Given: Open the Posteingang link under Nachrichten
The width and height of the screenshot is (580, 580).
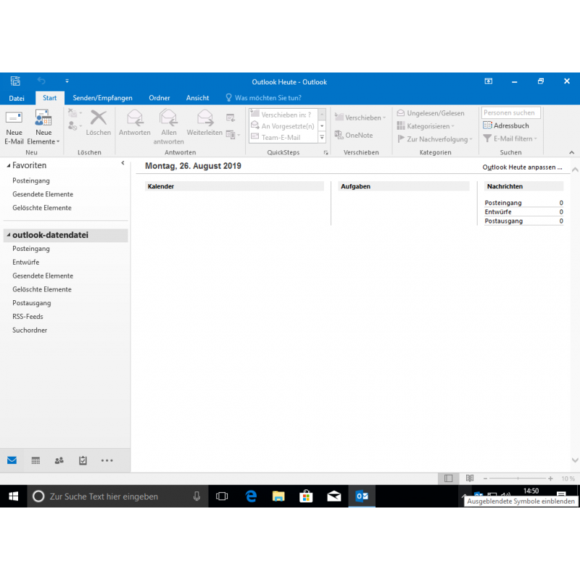Looking at the screenshot, I should [503, 203].
